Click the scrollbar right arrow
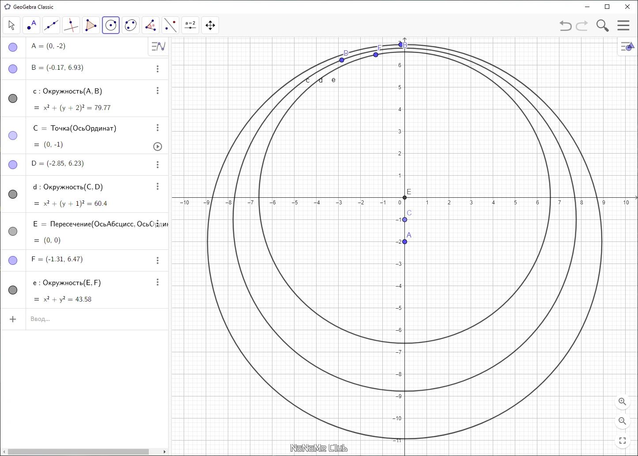This screenshot has height=456, width=638. (x=165, y=452)
